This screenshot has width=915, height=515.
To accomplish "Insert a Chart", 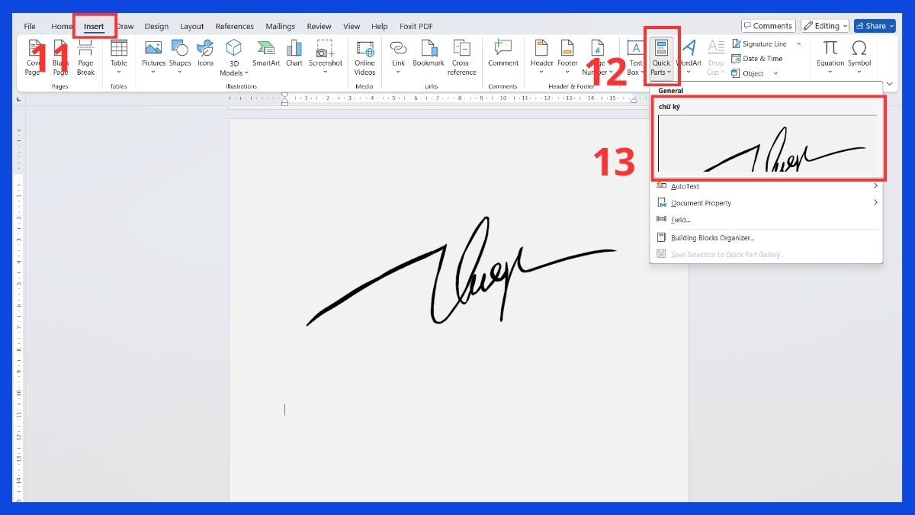I will (294, 54).
